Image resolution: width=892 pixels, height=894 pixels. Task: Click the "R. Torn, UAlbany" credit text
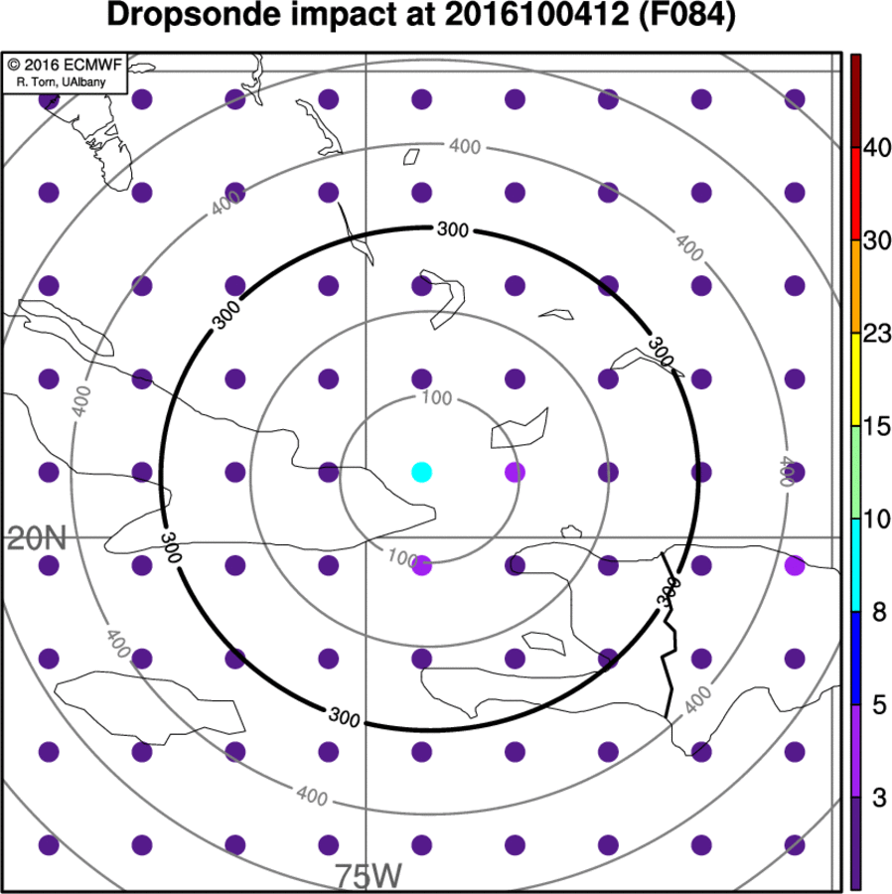(x=61, y=82)
